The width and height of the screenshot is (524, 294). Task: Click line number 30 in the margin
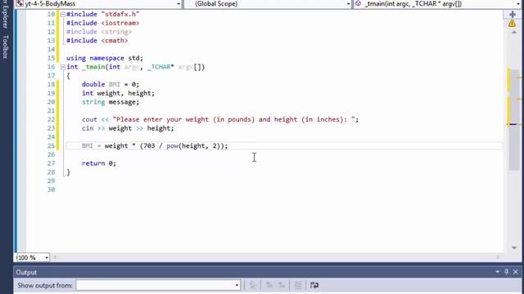[51, 189]
